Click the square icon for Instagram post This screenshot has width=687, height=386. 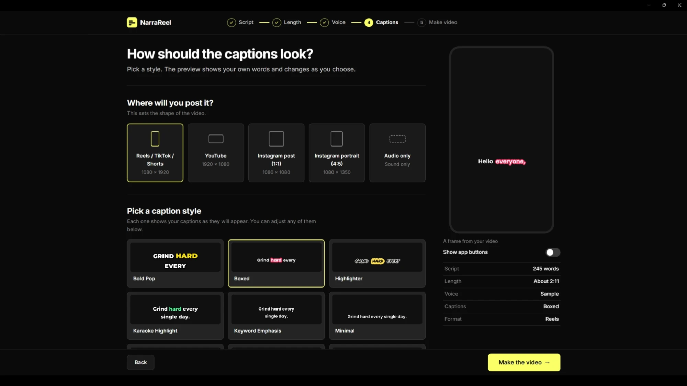click(276, 139)
